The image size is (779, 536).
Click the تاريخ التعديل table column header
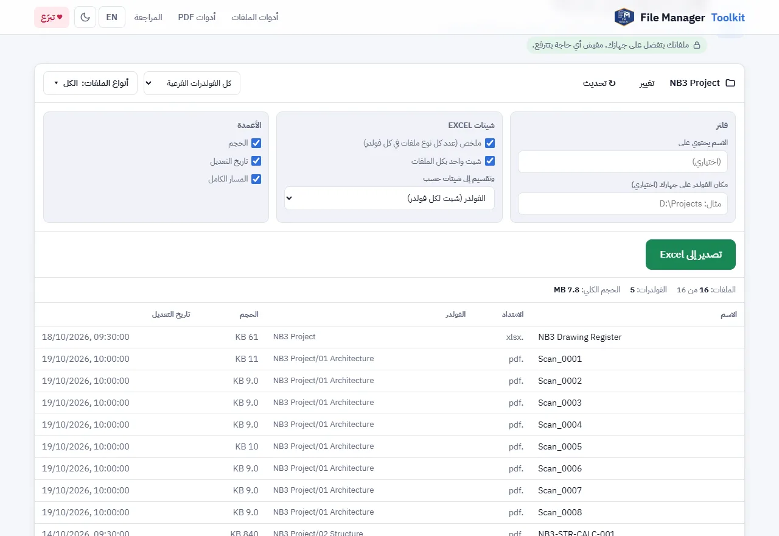[171, 314]
